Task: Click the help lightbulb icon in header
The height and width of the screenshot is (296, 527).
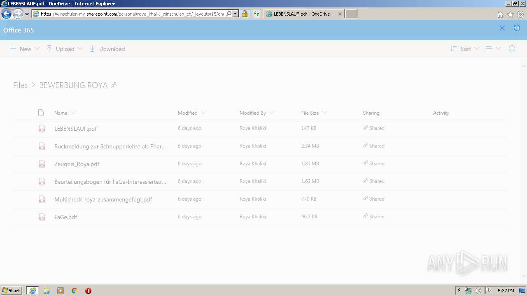Action: pos(517,28)
